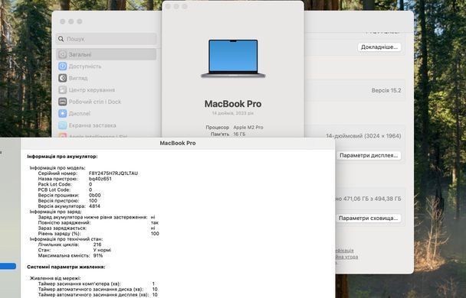The width and height of the screenshot is (466, 298).
Task: Click the 471,06 ГБ з 494,38 ГБ storage text
Action: point(372,199)
